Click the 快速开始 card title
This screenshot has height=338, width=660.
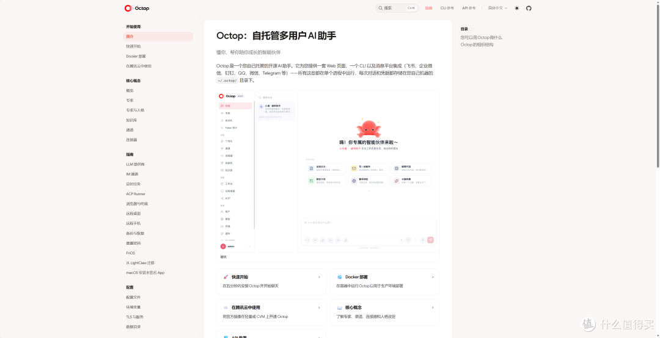(x=240, y=277)
